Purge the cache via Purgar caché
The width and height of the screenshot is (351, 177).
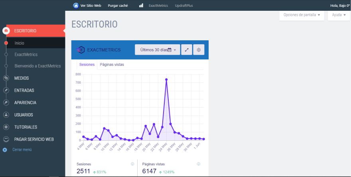[118, 6]
